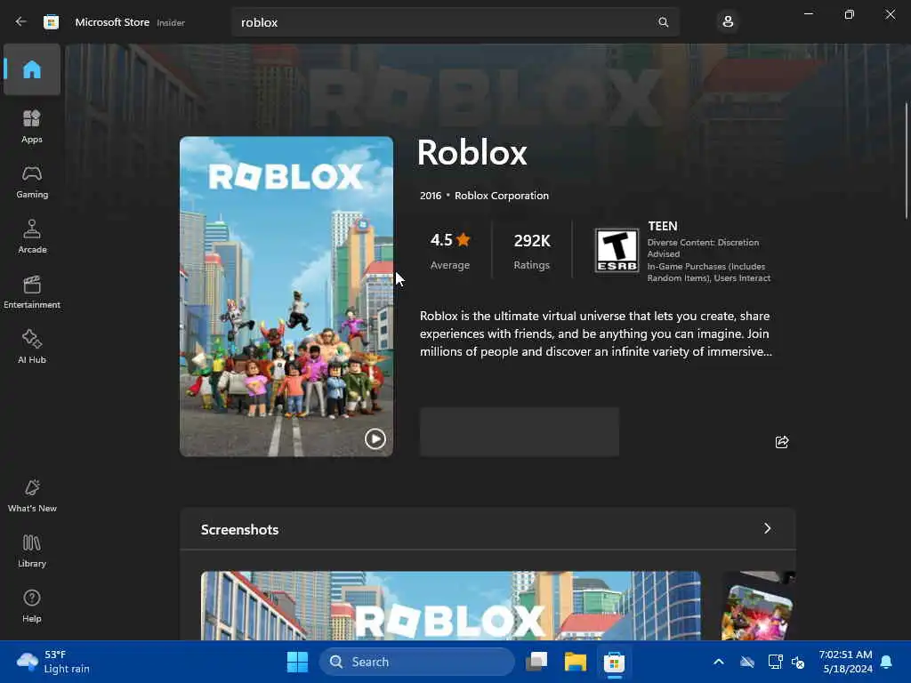
Task: Click Microsoft Store taskbar icon
Action: 614,662
